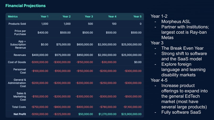Screen dimensions: 214x120
Task: Select the Fully software SaaS bullet
Action: (181, 112)
